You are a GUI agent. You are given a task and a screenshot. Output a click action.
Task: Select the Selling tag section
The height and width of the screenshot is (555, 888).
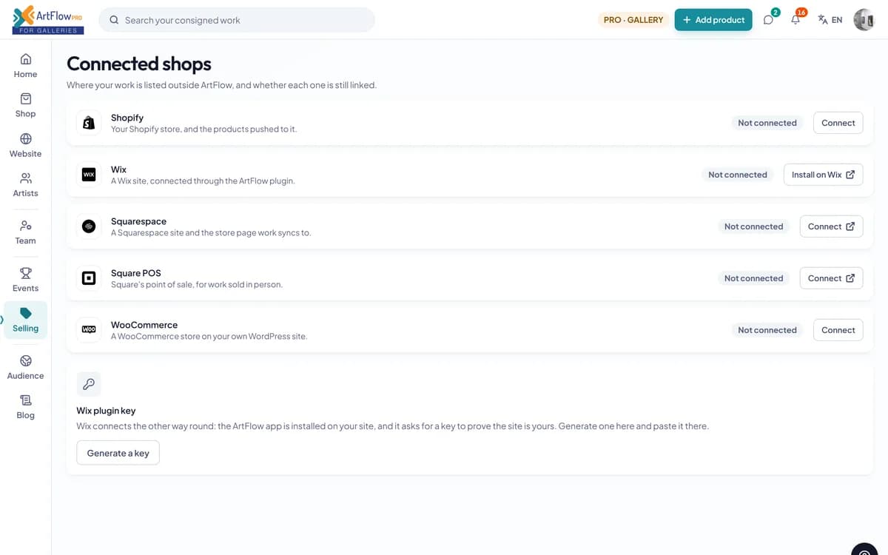click(x=25, y=320)
